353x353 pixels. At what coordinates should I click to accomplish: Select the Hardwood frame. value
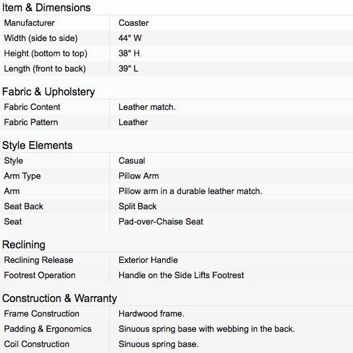click(x=151, y=314)
